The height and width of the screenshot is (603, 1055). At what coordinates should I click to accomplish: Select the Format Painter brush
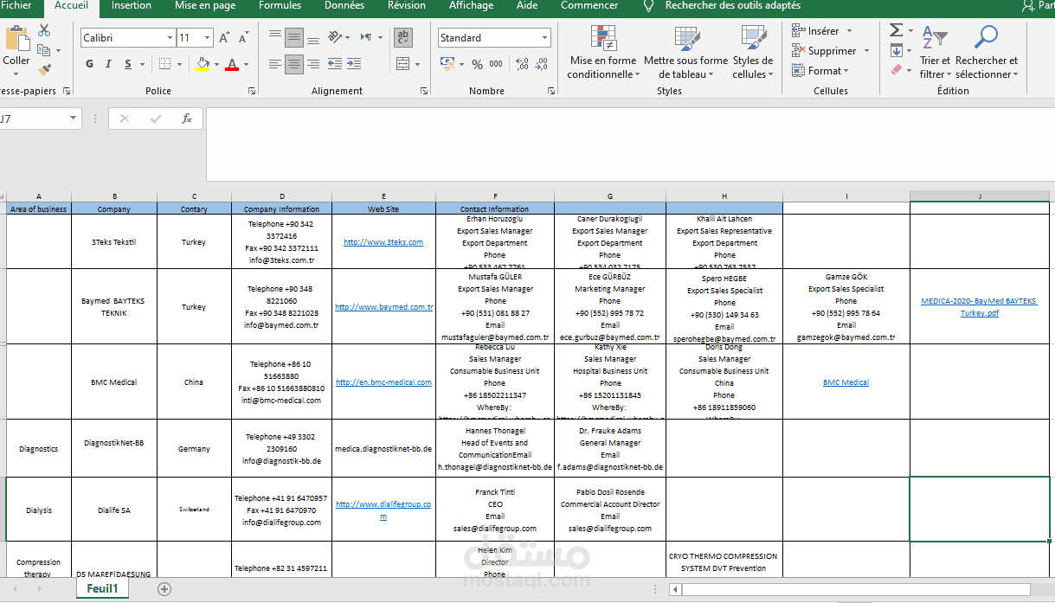tap(44, 69)
